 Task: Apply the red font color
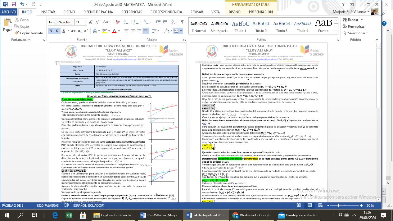coord(114,31)
